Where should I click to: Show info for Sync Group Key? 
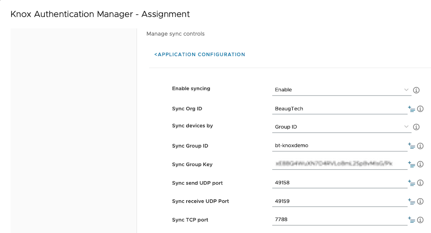tap(420, 164)
